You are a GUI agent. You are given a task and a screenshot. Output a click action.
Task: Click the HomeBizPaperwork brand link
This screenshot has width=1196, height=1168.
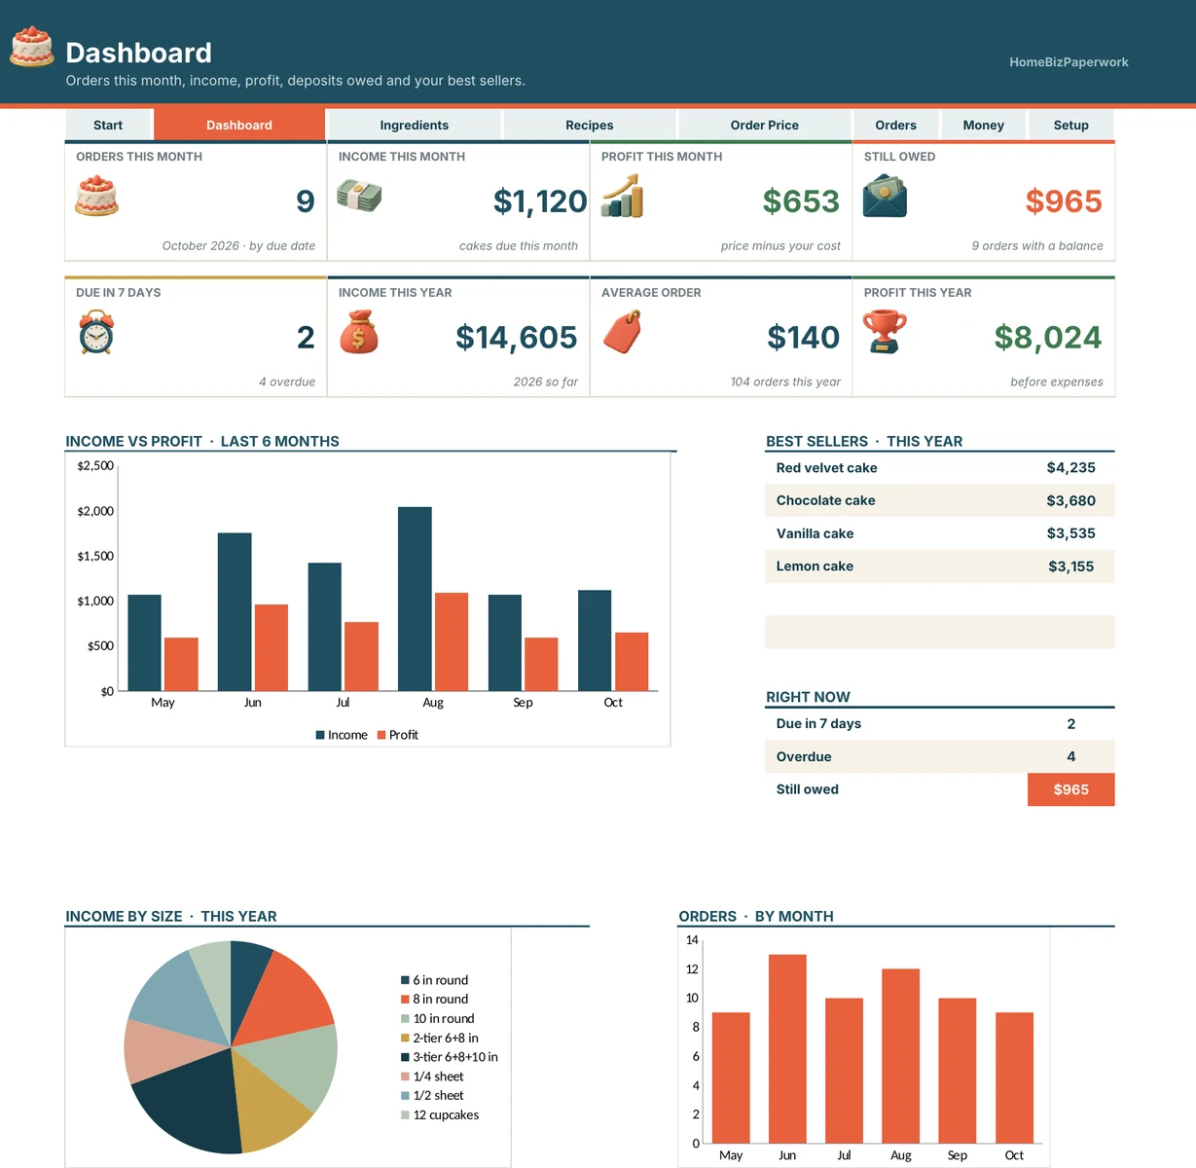tap(1069, 61)
